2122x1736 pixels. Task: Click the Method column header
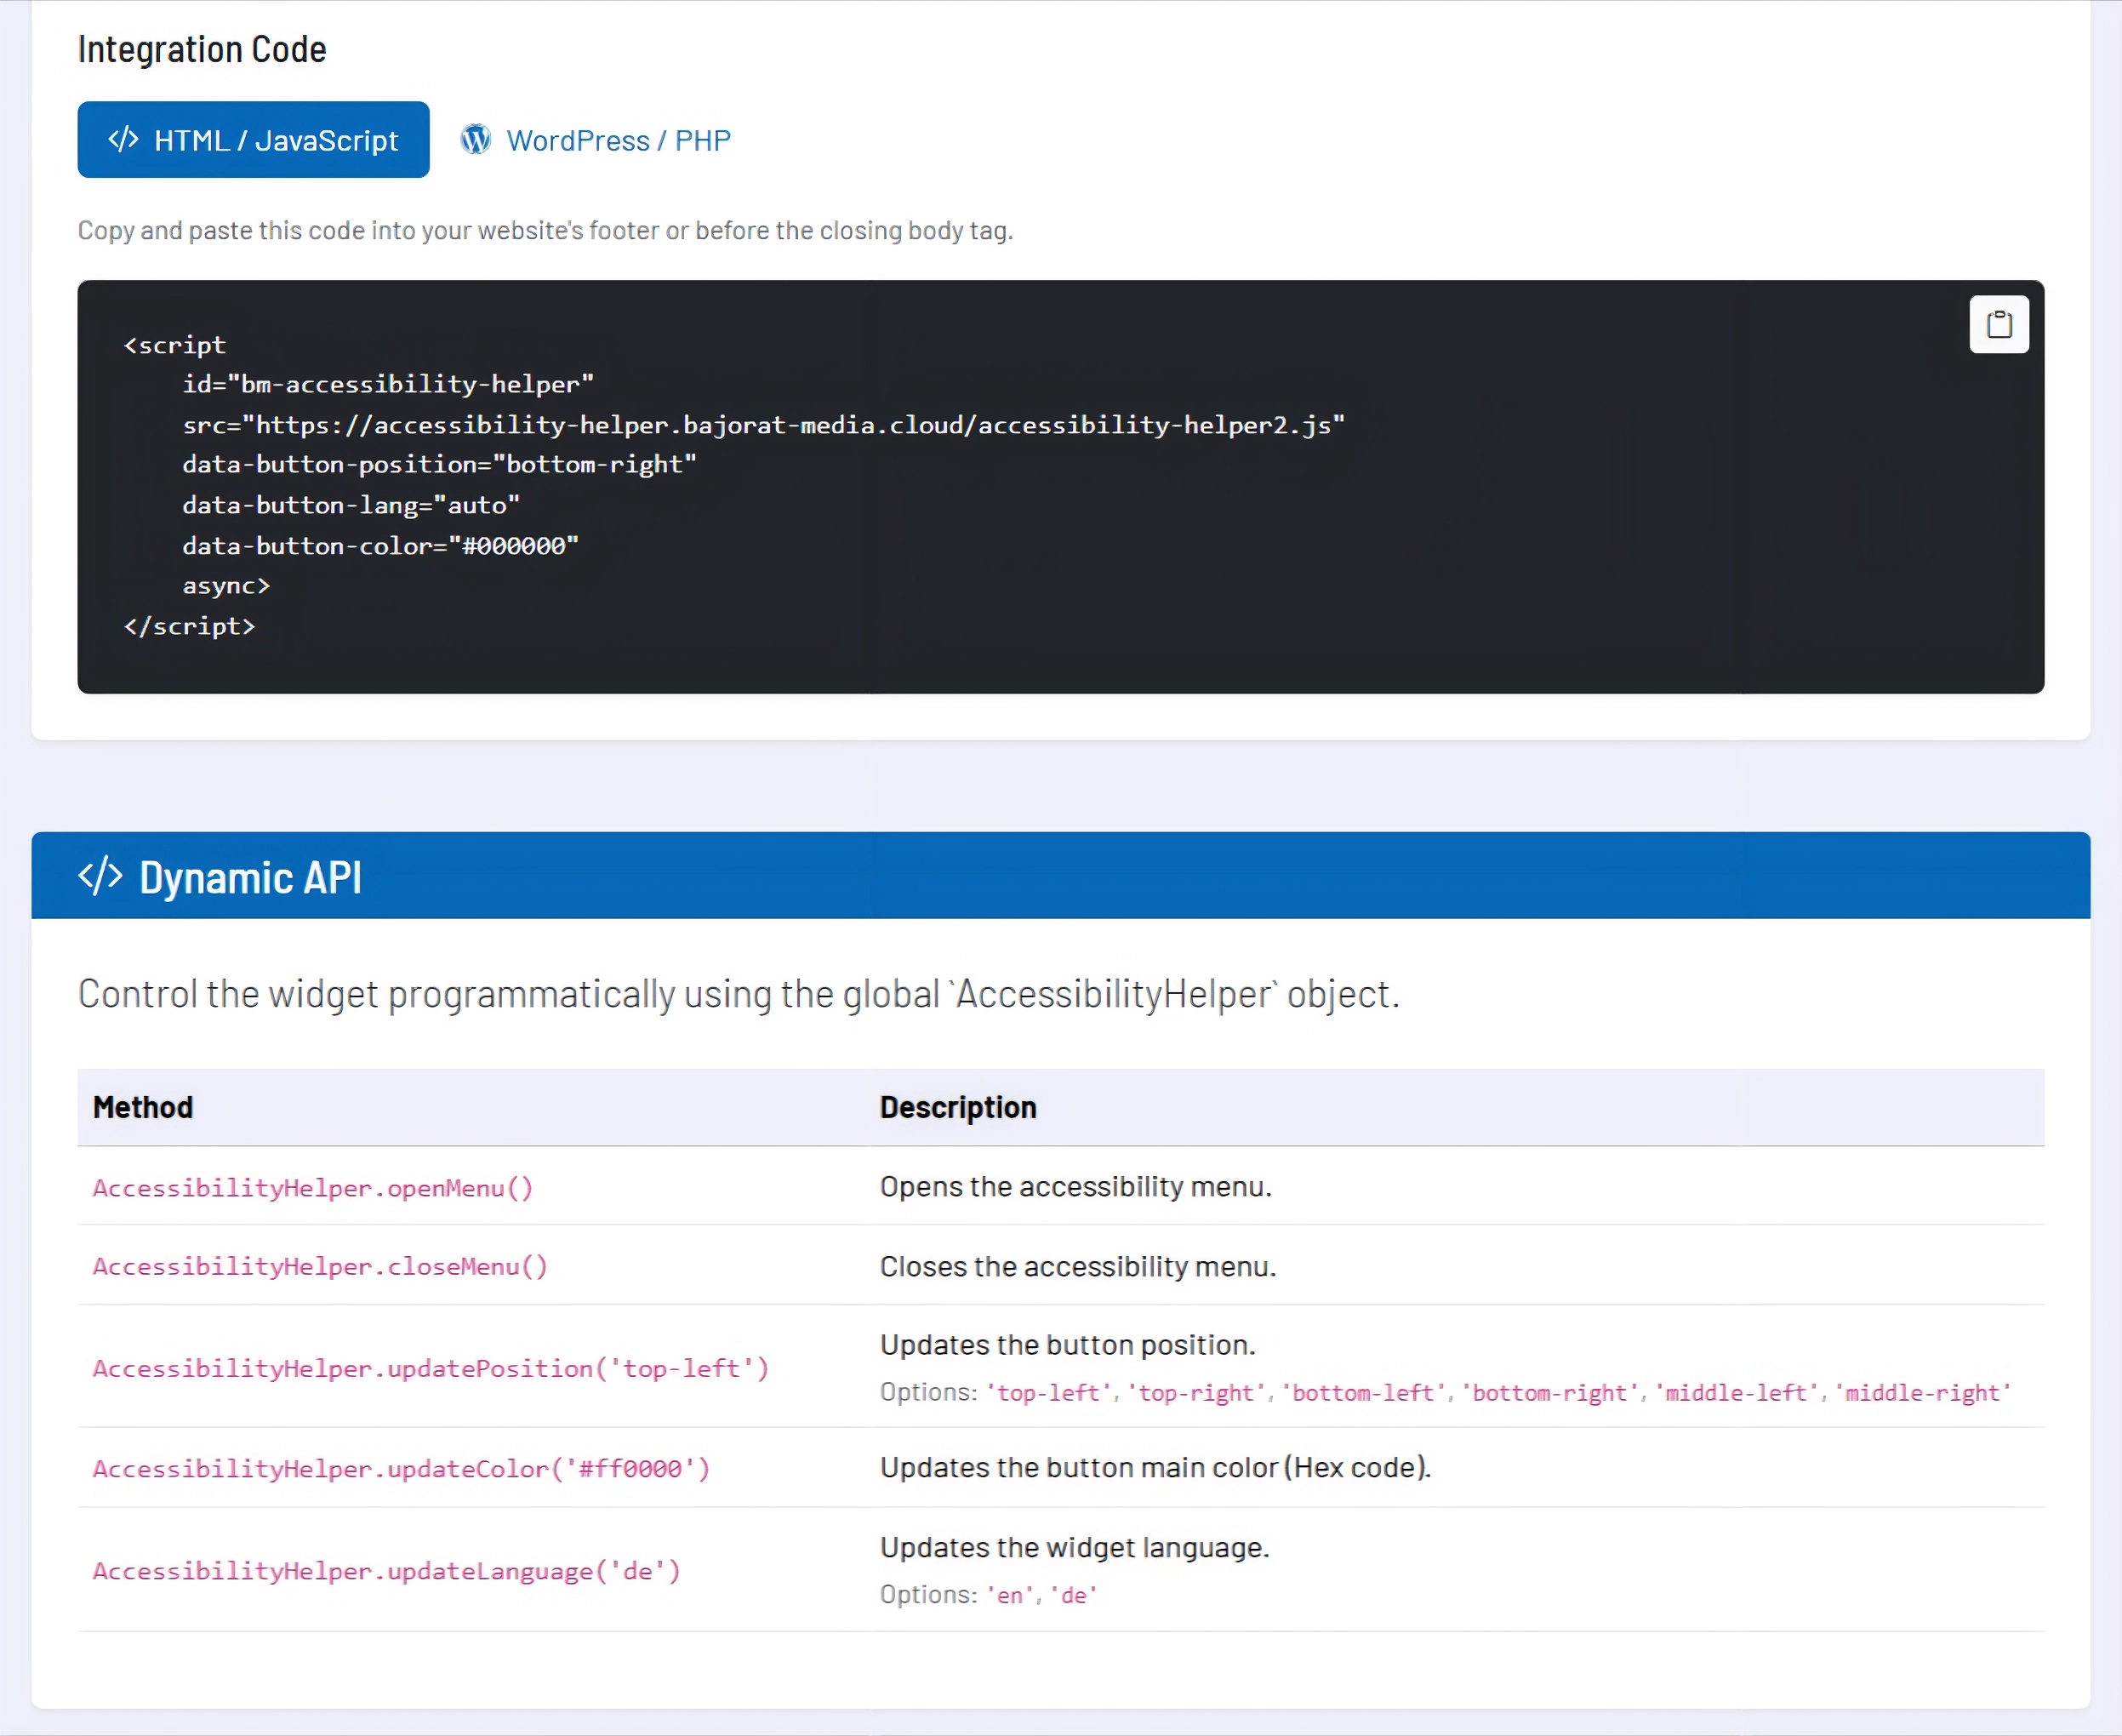click(143, 1107)
